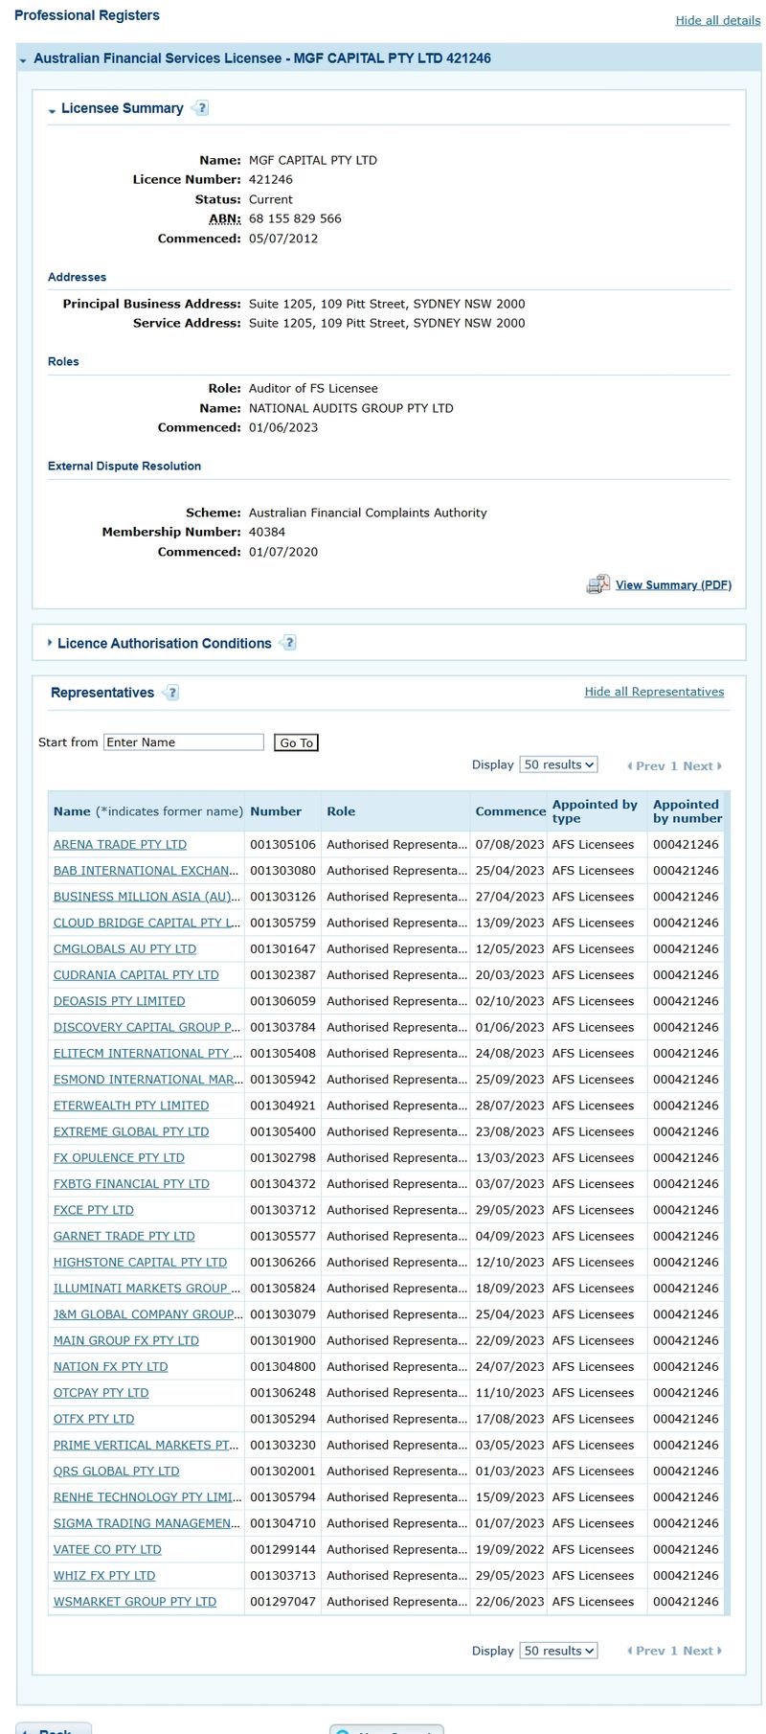Open RENHE TECHNOLOGY PTY LIMI... link
766x1734 pixels.
(147, 1496)
